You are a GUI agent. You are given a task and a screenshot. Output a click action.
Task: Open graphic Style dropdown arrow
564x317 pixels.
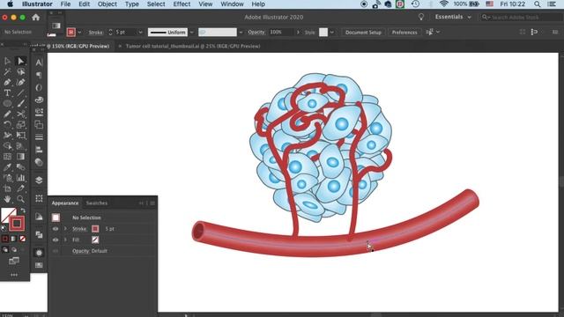pyautogui.click(x=331, y=32)
